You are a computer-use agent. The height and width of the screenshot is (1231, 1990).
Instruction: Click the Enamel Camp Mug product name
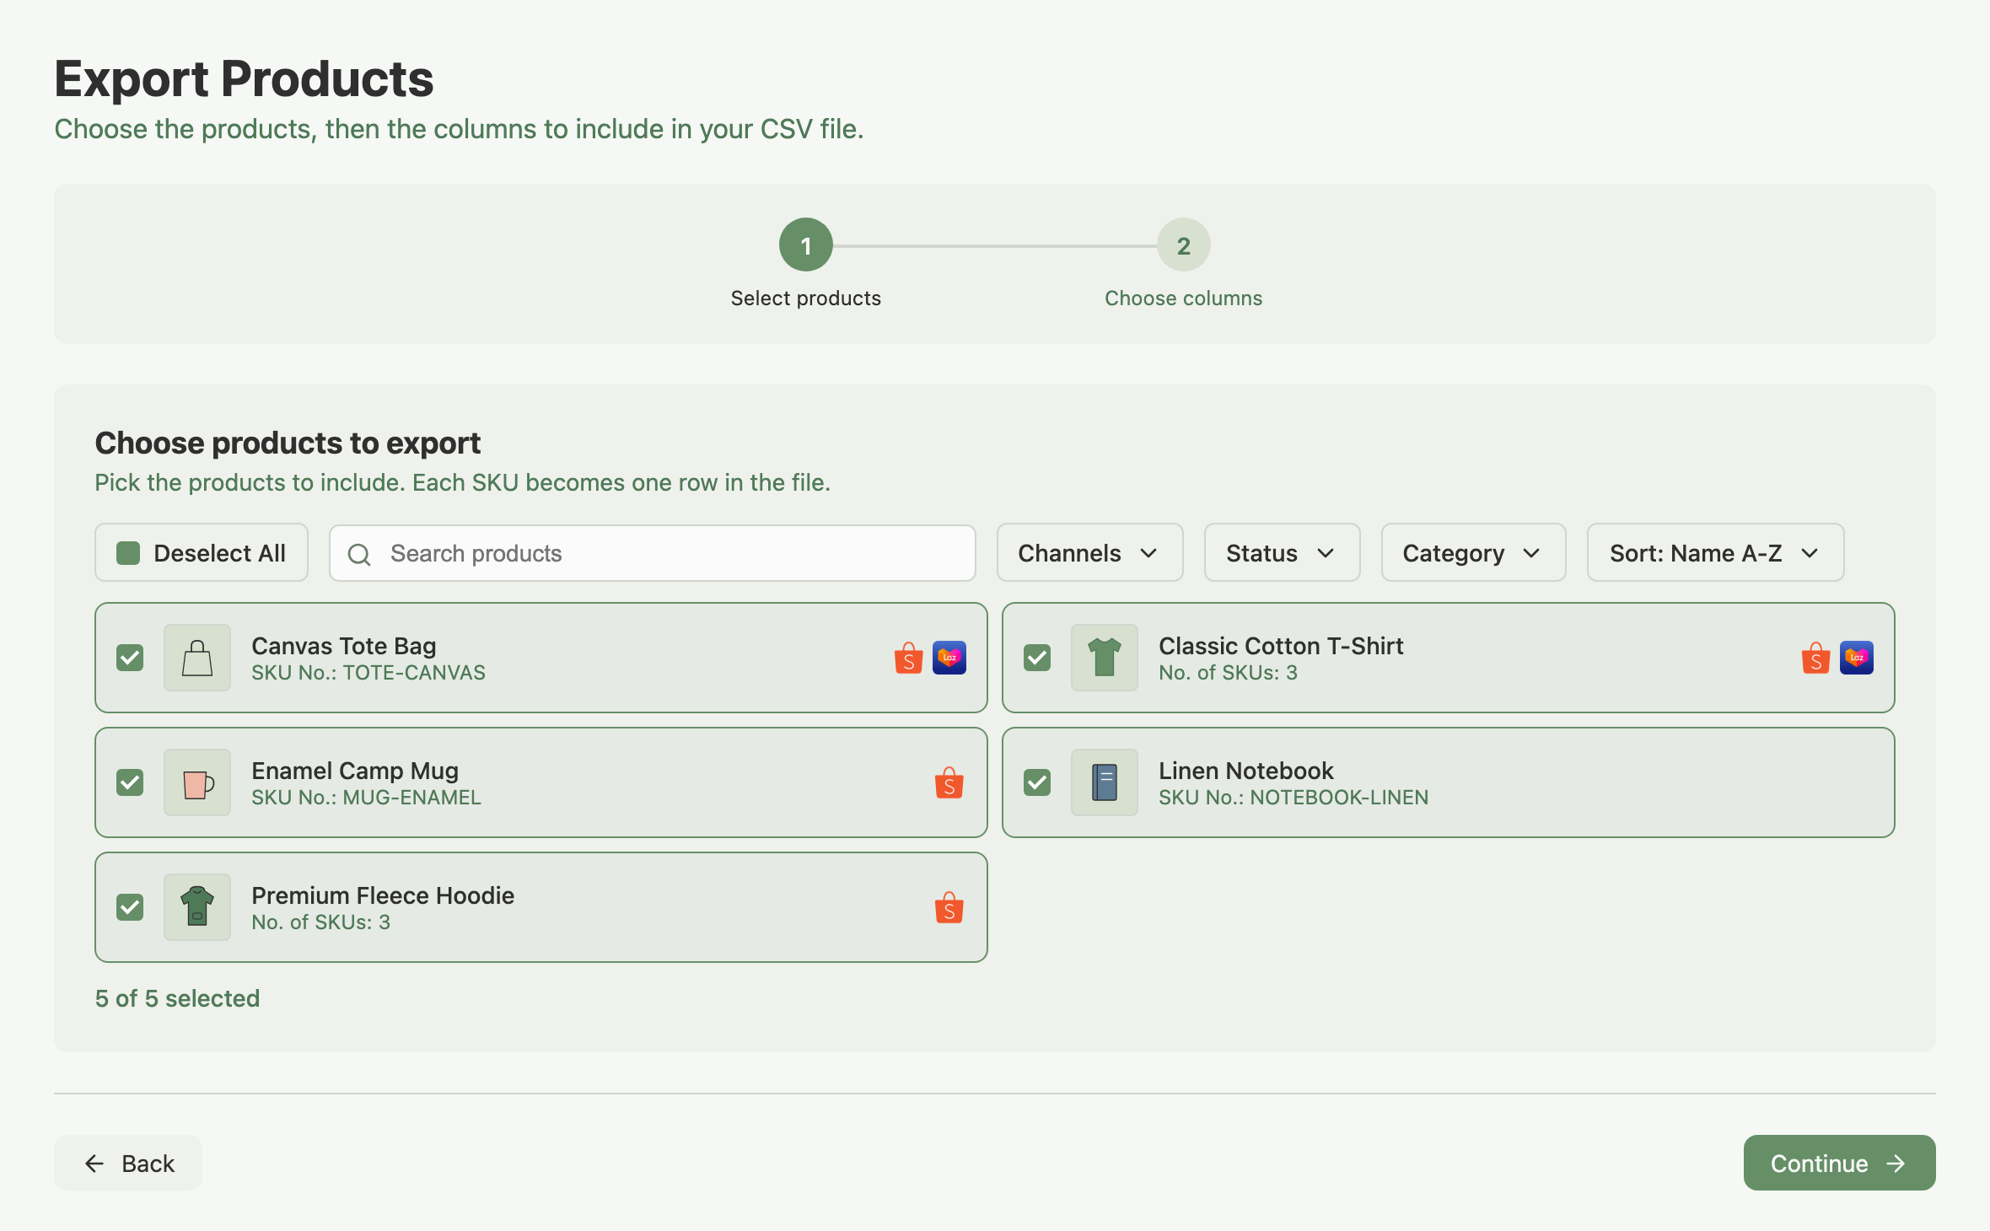coord(355,771)
